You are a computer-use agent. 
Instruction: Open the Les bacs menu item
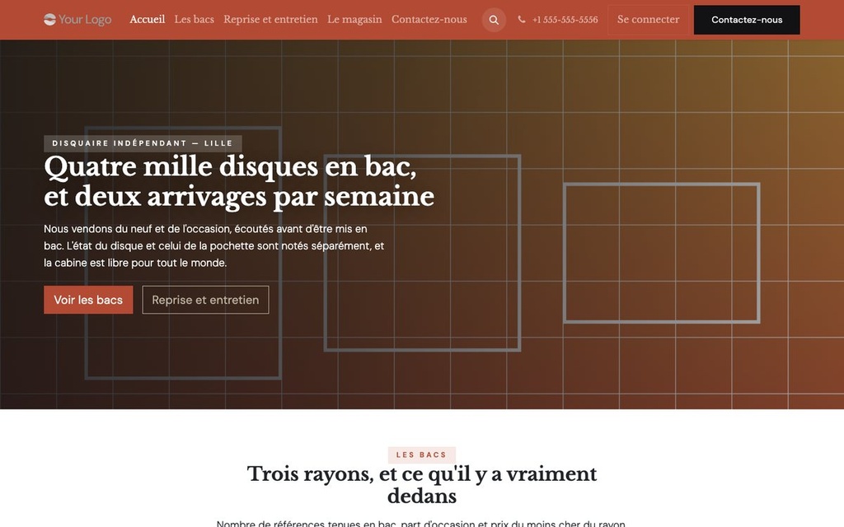coord(195,20)
